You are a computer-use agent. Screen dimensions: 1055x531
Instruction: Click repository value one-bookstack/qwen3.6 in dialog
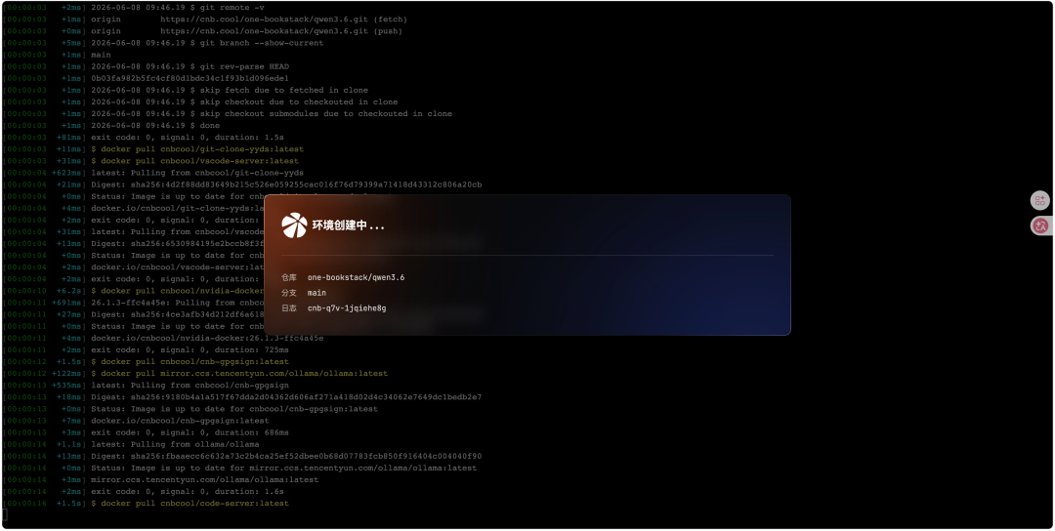356,277
